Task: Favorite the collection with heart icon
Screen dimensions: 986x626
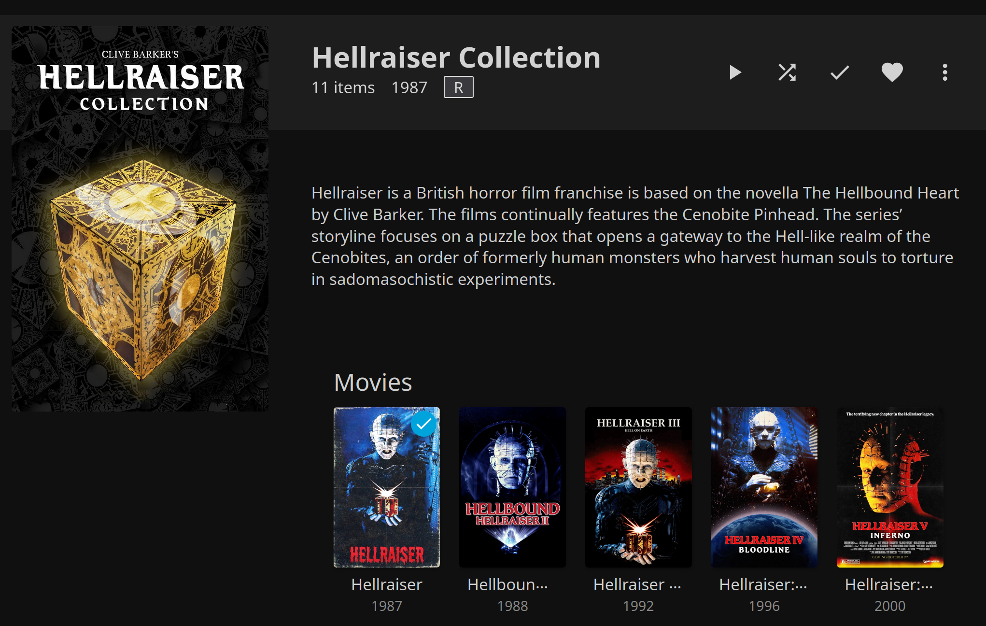Action: (x=892, y=72)
